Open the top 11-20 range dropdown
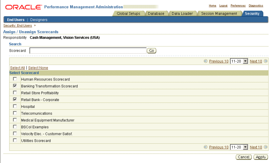The image size is (271, 163). (239, 61)
